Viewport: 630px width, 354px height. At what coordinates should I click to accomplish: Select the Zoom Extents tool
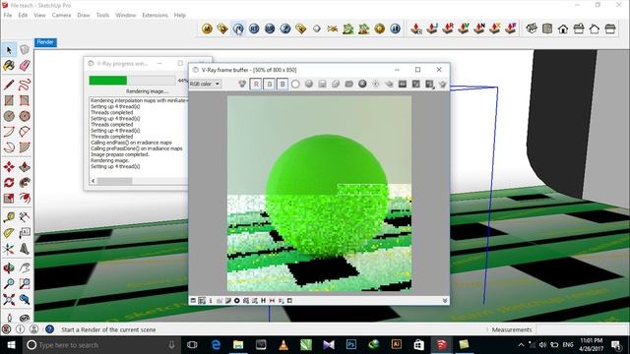9,299
